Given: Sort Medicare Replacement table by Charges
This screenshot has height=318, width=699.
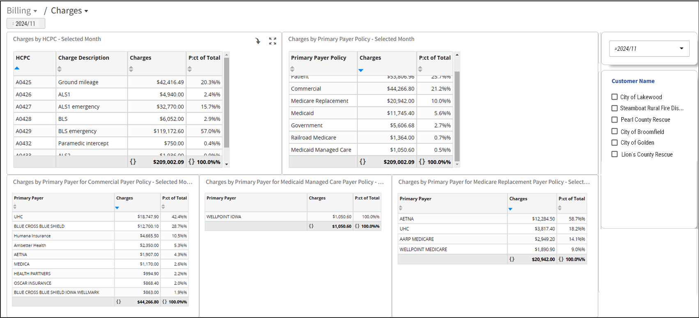Looking at the screenshot, I should (x=510, y=209).
